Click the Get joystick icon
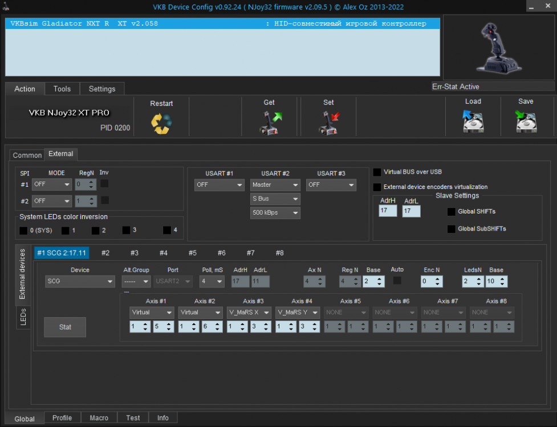The height and width of the screenshot is (427, 557). point(270,123)
